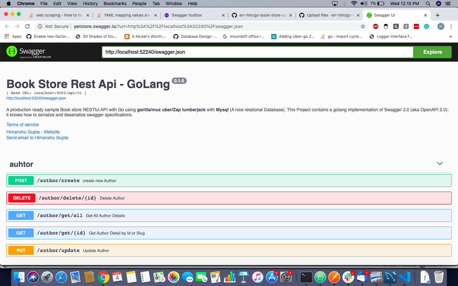Screen dimensions: 458x286
Task: Bookmark the page with the star icon
Action: 363,27
